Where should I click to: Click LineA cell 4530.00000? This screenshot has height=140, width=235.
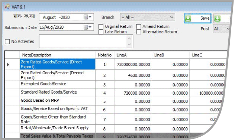133,75
